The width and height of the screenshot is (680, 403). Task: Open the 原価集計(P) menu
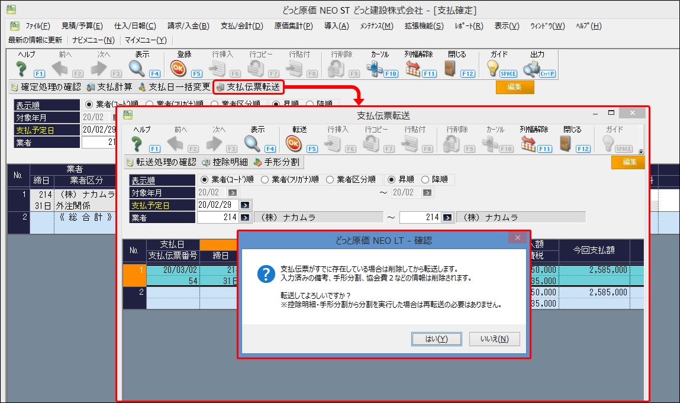294,26
